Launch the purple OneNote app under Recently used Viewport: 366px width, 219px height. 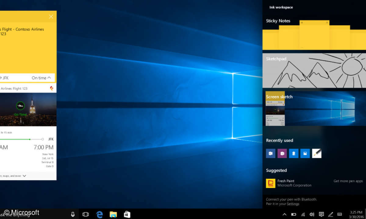click(282, 153)
